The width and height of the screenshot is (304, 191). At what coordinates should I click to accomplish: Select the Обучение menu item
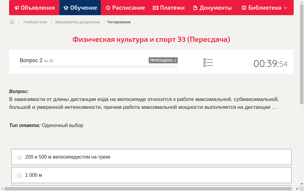(80, 8)
